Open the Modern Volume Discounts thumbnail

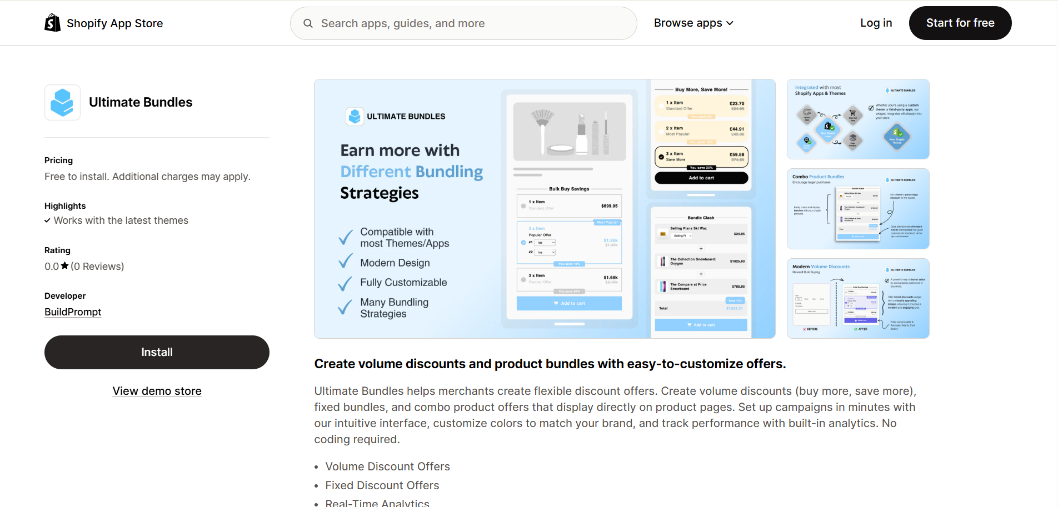point(858,298)
